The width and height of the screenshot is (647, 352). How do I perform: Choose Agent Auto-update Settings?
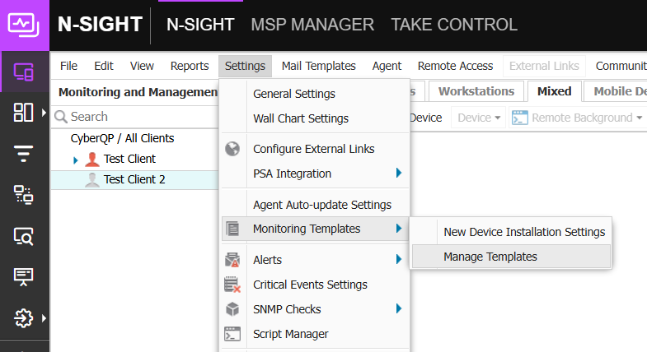tap(316, 205)
